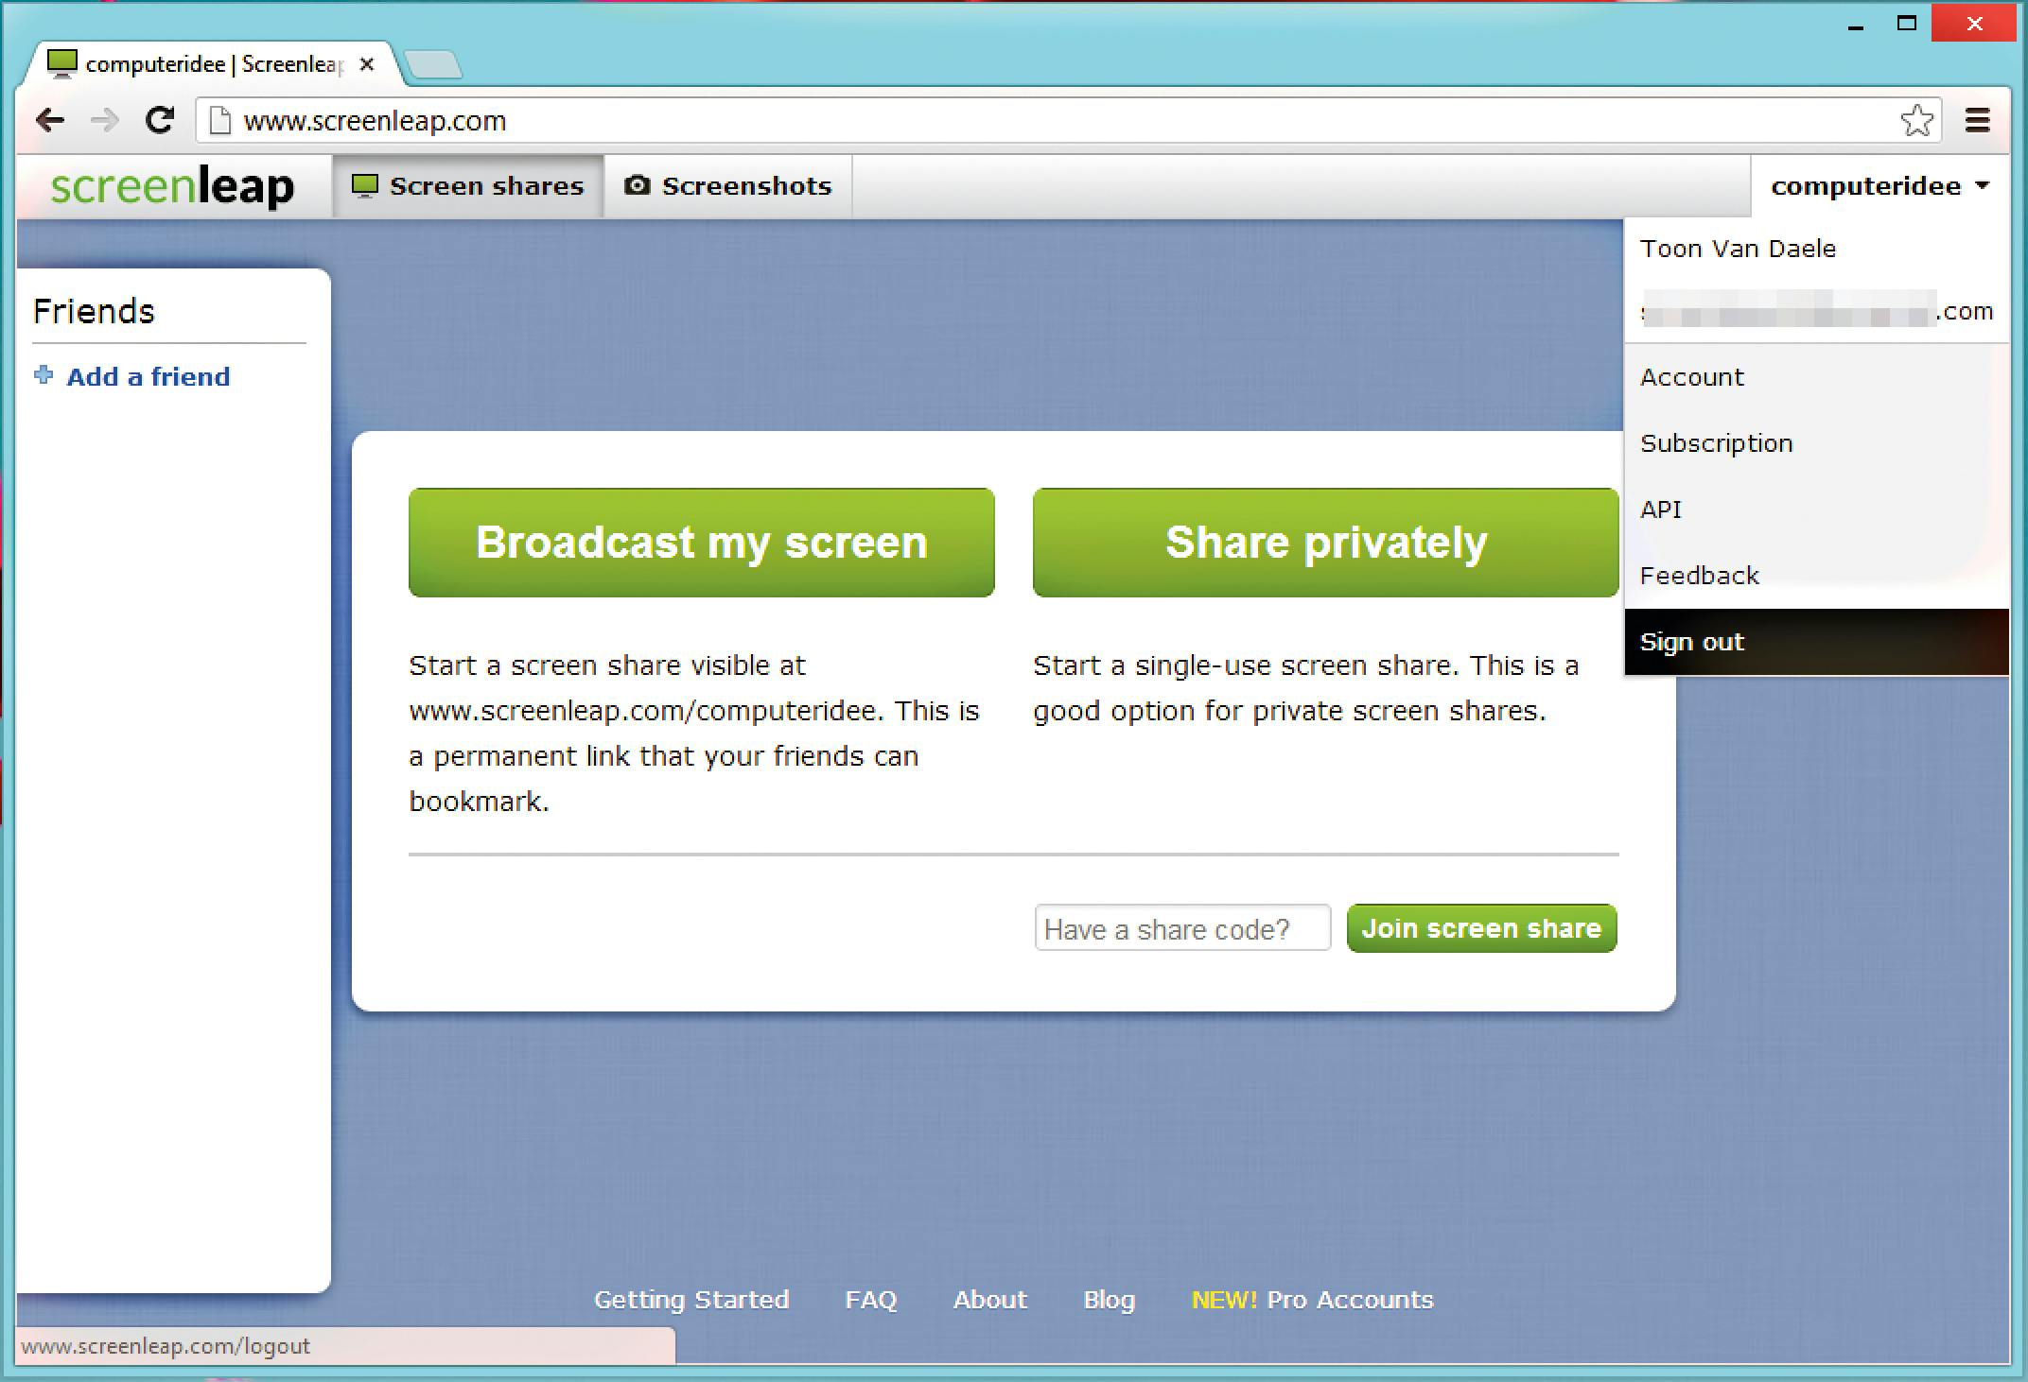Open a new browser tab
Screen dimensions: 2028x1382
pos(434,64)
